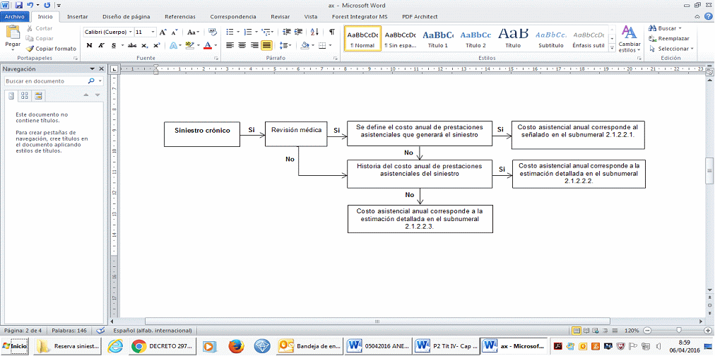Screen dimensions: 715x356
Task: Apply the Título 1 style
Action: point(437,37)
